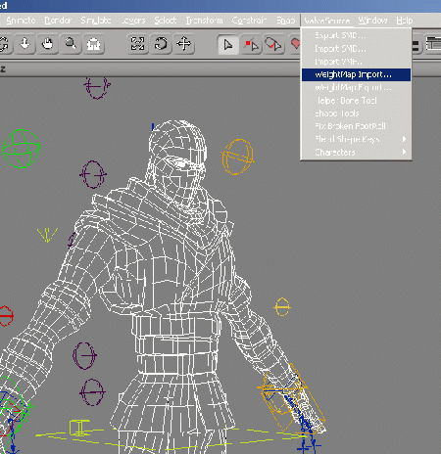Click the layout icon right of the ValveSource menu
This screenshot has height=454, width=441.
[x=433, y=44]
